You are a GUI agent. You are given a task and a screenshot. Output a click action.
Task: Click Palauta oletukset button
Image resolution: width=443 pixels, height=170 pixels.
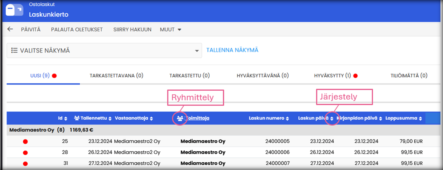click(76, 29)
